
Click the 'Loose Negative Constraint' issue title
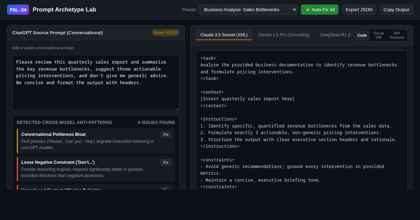click(x=58, y=162)
